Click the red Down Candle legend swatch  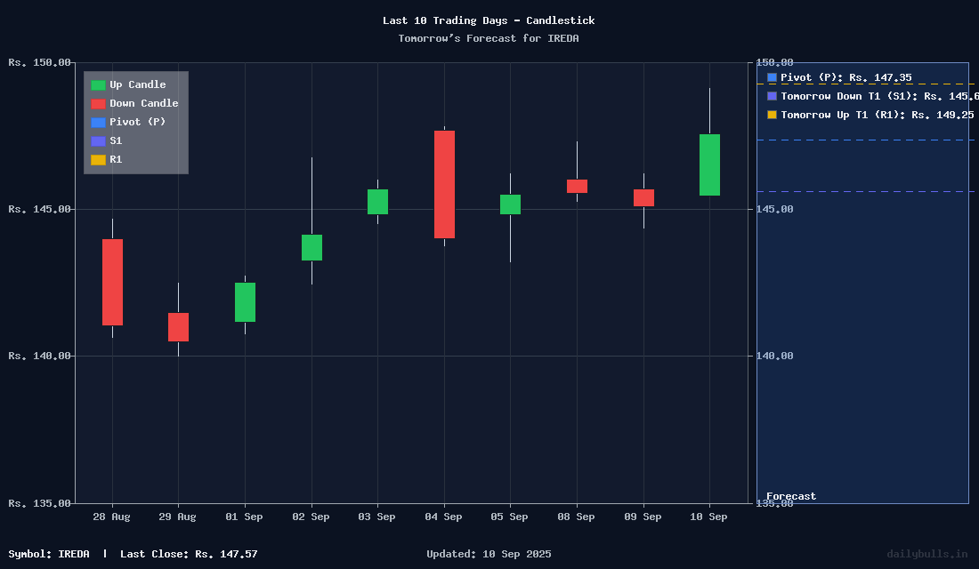pyautogui.click(x=98, y=103)
